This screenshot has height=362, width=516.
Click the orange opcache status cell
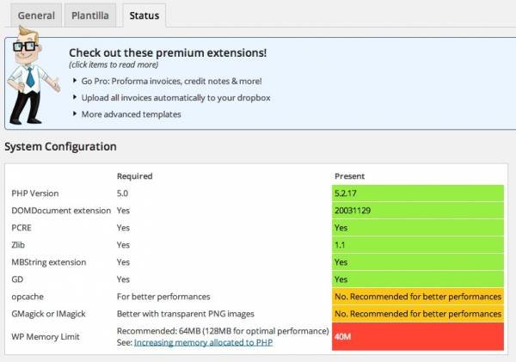[418, 297]
